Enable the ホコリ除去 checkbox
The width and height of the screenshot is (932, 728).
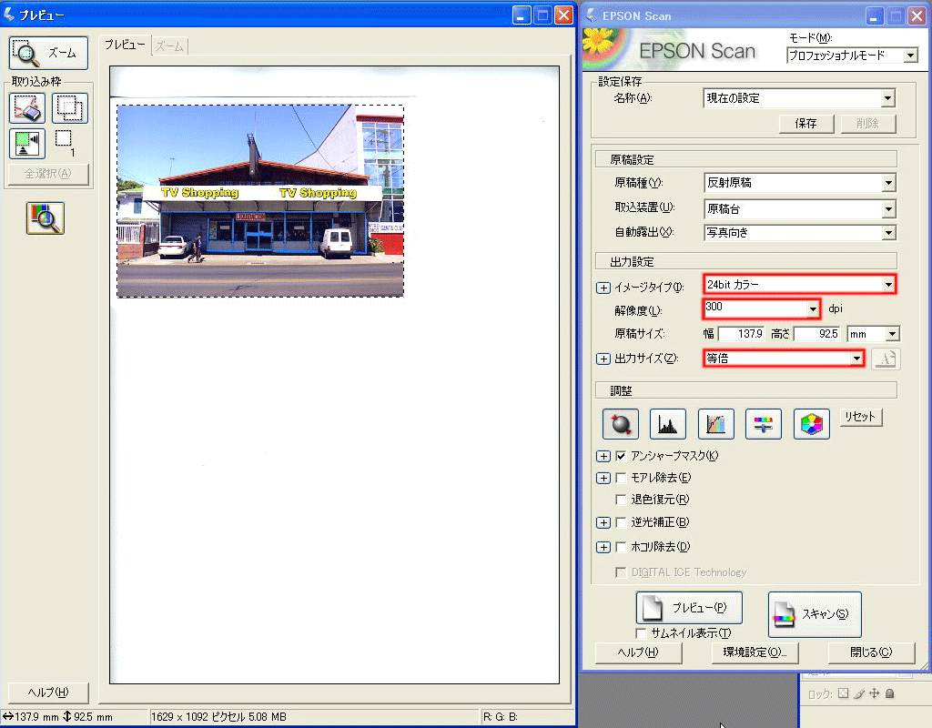click(x=621, y=547)
